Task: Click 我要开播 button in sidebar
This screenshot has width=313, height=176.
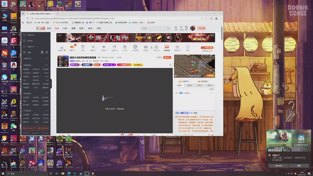Action: [43, 128]
